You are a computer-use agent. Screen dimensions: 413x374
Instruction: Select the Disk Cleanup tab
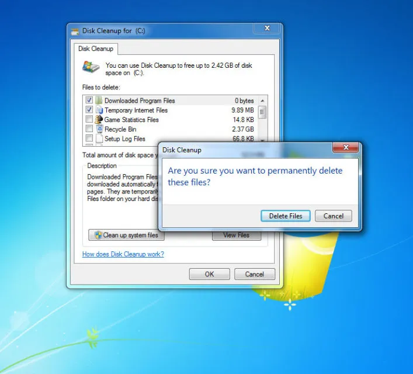[x=96, y=49]
